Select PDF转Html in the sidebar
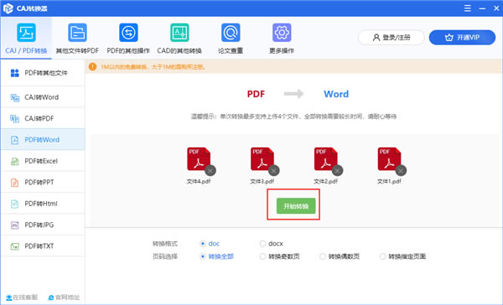The height and width of the screenshot is (305, 503). (43, 204)
